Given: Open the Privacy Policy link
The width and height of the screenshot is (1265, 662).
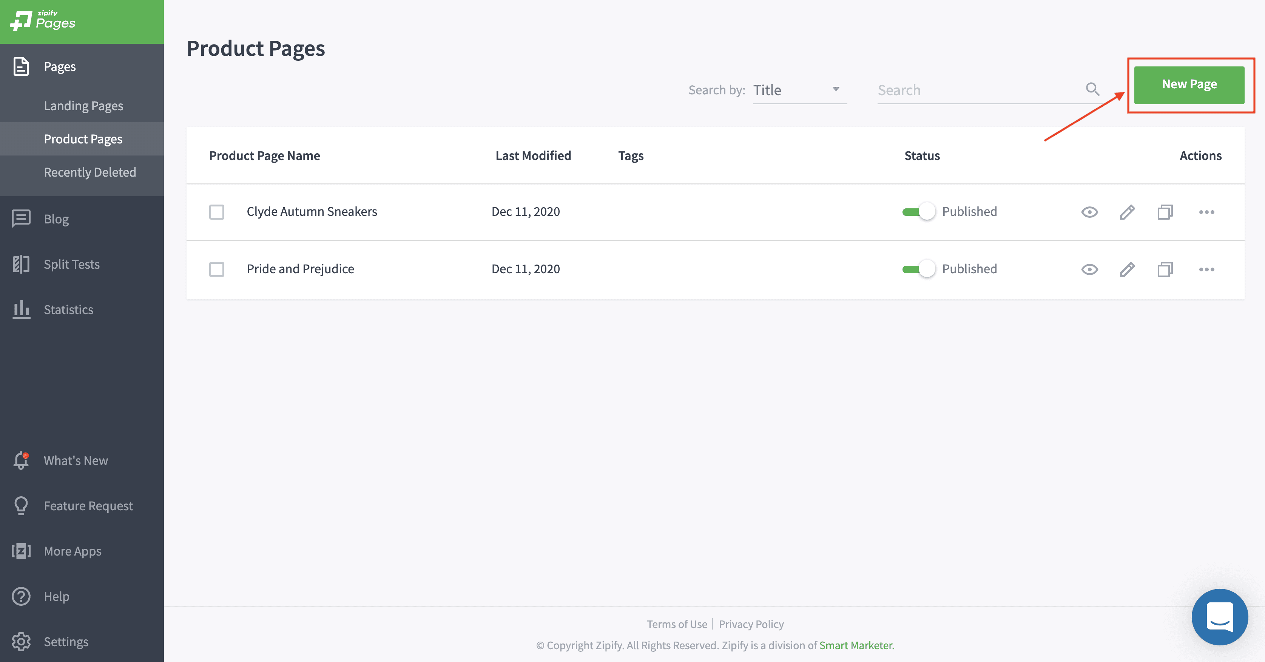Looking at the screenshot, I should click(751, 624).
